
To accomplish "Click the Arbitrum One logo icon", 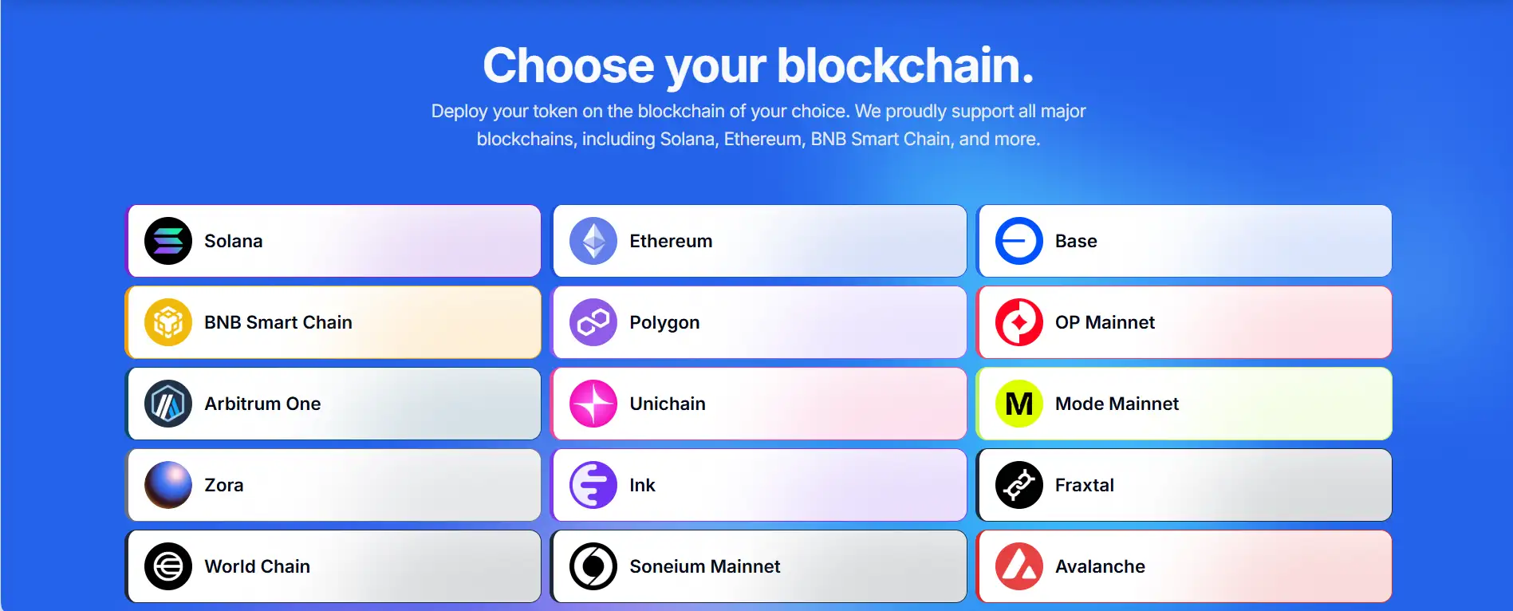I will pyautogui.click(x=168, y=404).
